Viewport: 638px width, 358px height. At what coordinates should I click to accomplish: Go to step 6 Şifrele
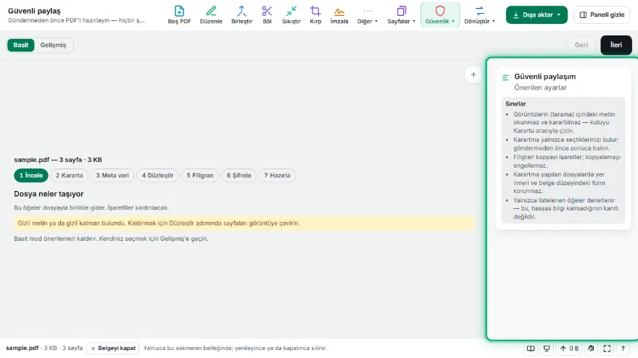[239, 175]
